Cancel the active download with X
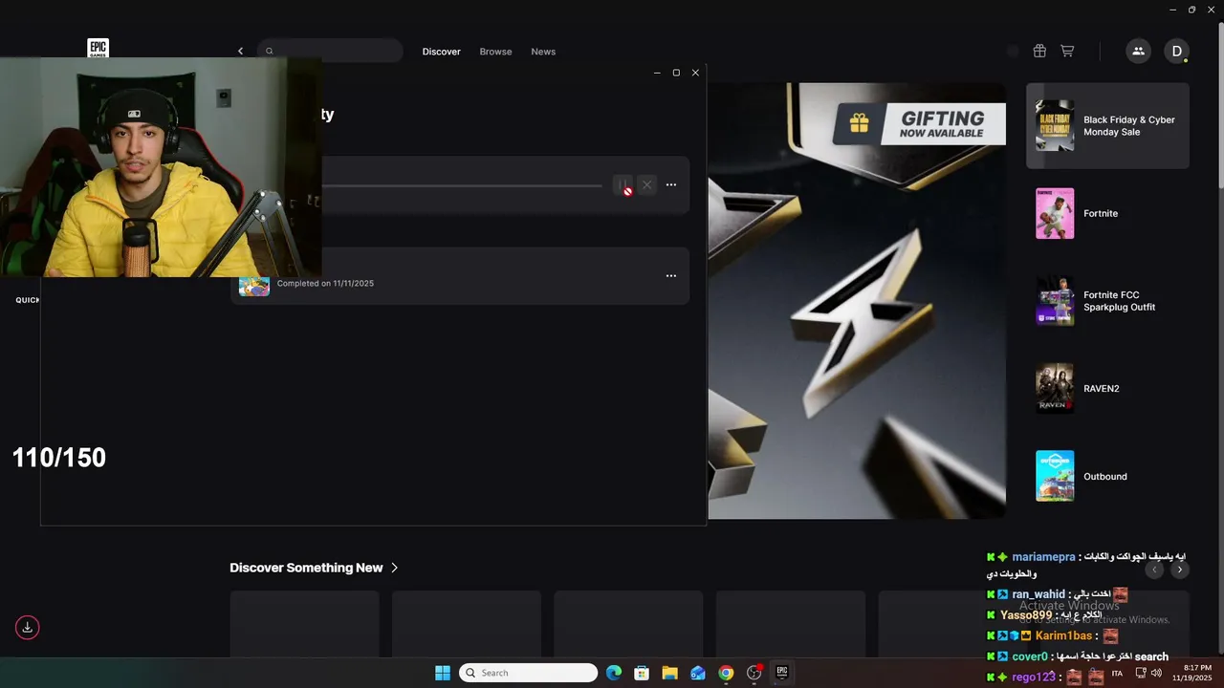Image resolution: width=1224 pixels, height=688 pixels. (646, 185)
